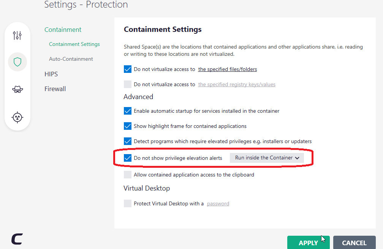Enable 'Allow contained application access to clipboard'
383x249 pixels.
tap(128, 175)
